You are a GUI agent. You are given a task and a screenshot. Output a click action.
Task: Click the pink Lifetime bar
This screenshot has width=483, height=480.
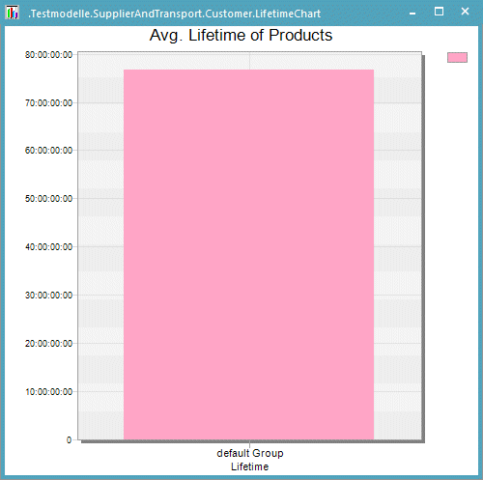tap(248, 254)
